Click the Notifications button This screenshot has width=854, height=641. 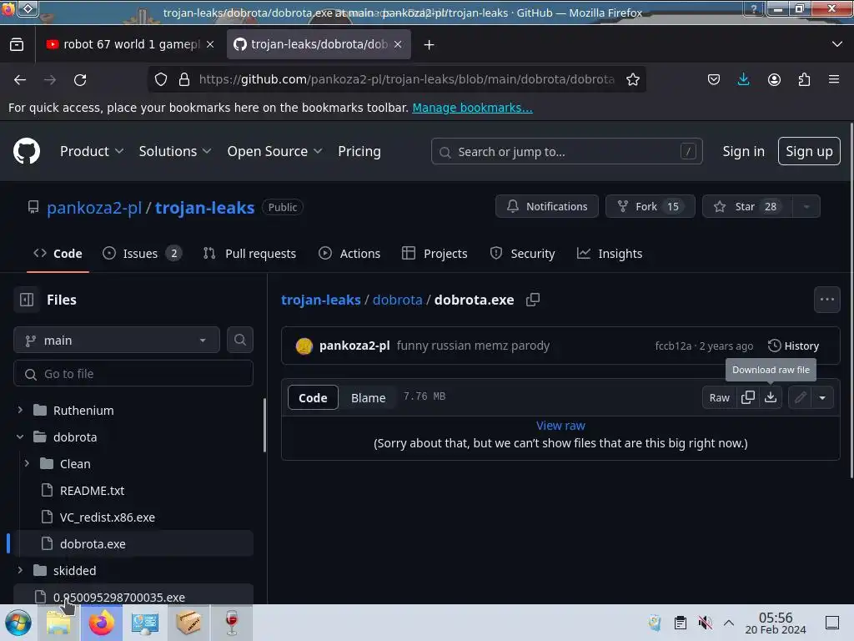(547, 207)
